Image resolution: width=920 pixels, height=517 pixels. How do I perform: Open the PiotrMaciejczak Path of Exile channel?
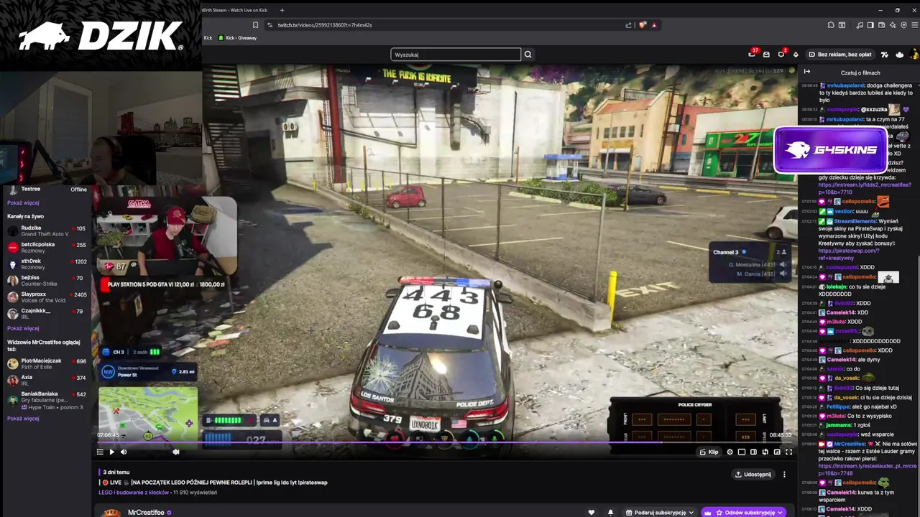[47, 364]
